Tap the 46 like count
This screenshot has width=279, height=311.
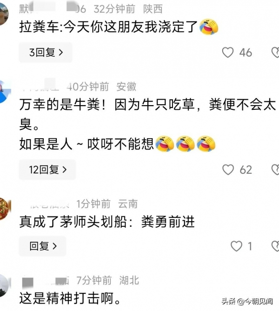click(246, 53)
